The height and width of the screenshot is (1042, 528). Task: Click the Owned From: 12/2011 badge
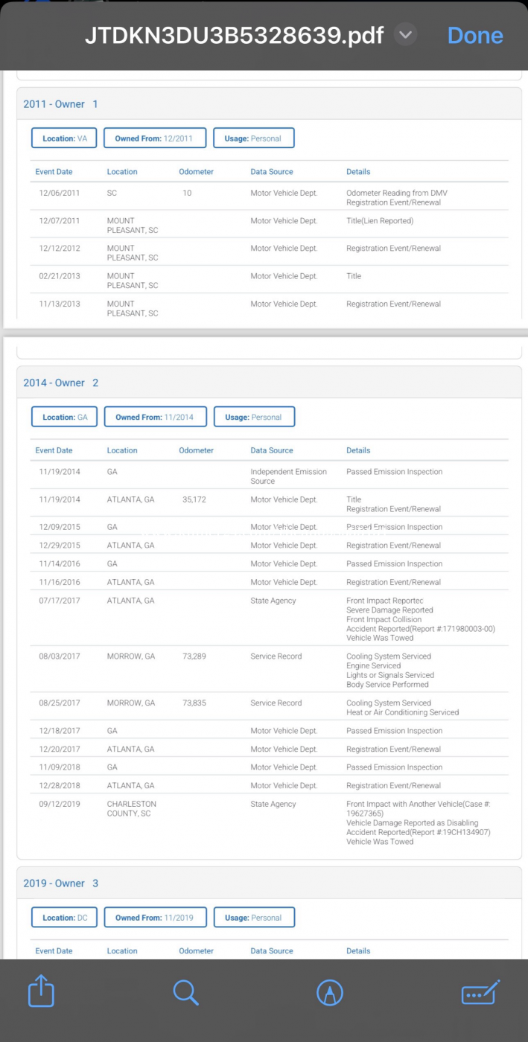pos(153,138)
